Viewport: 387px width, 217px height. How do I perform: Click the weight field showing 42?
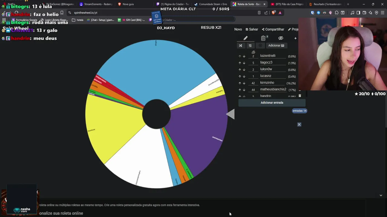tap(253, 83)
